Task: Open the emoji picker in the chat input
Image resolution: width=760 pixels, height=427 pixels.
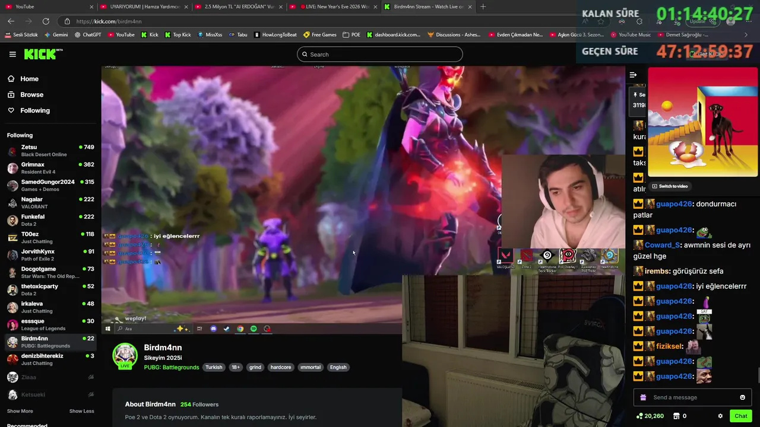Action: 742,397
